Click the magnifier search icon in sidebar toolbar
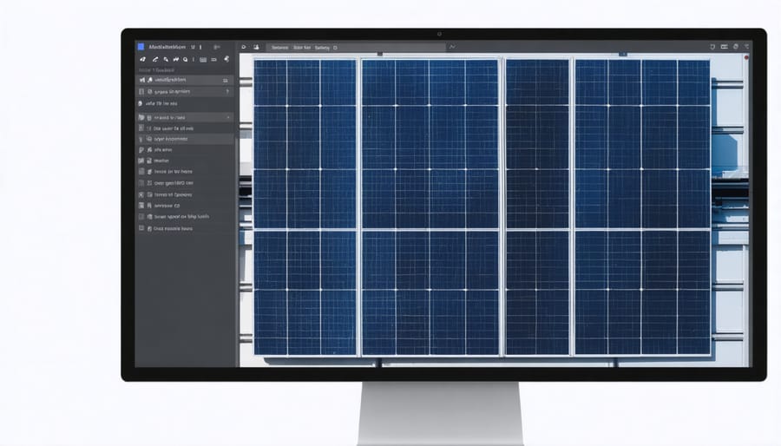The image size is (781, 446). 186,59
